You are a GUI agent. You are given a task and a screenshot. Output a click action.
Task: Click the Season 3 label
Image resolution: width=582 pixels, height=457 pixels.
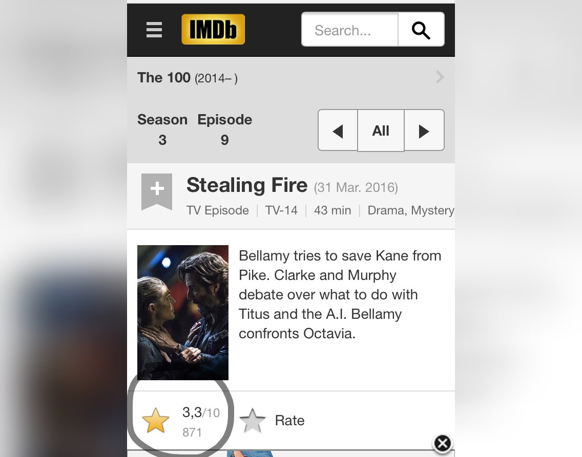162,129
